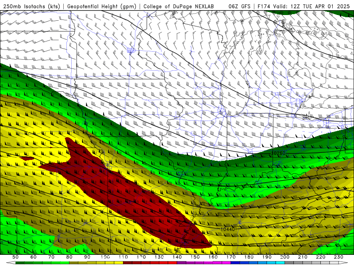354x265 pixels.
Task: Pick the bright yellow swatch just before 110
Action: click(x=119, y=263)
